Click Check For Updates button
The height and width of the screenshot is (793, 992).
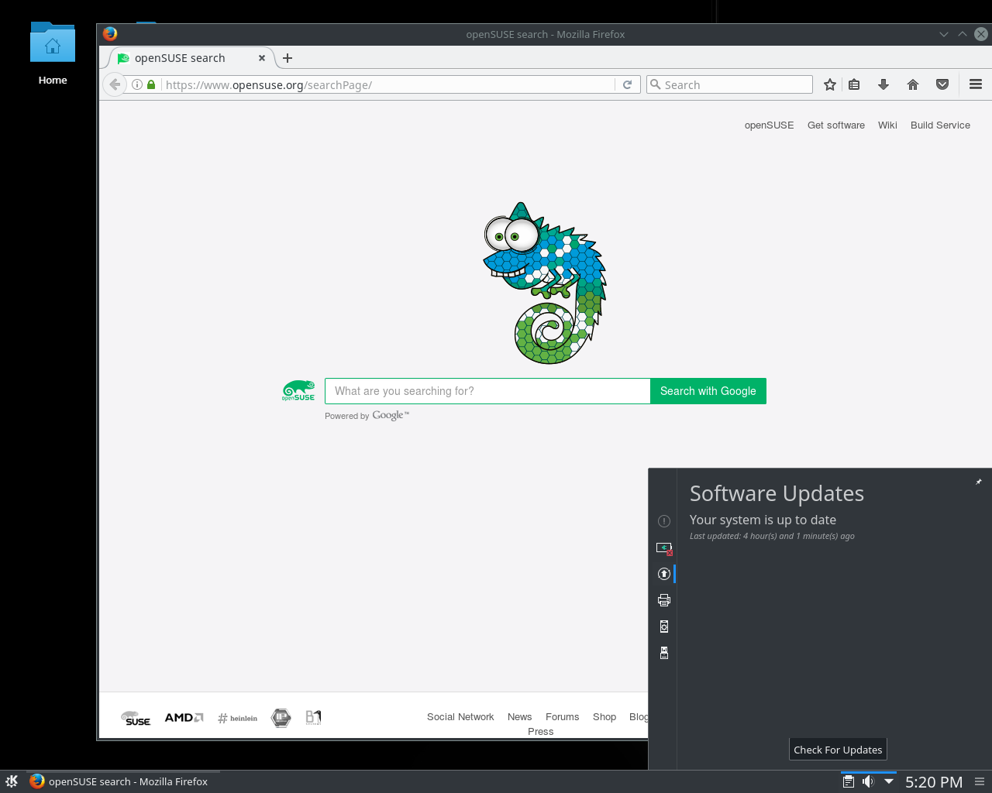838,750
